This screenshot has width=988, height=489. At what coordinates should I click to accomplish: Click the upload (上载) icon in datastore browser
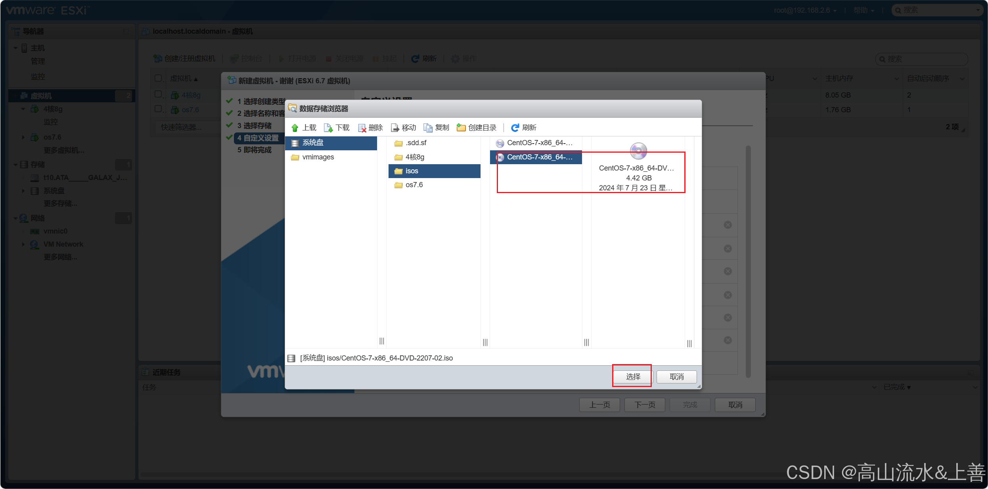pos(295,128)
